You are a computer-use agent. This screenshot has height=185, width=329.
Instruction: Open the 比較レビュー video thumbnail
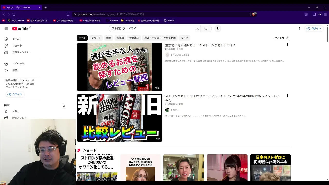click(120, 118)
